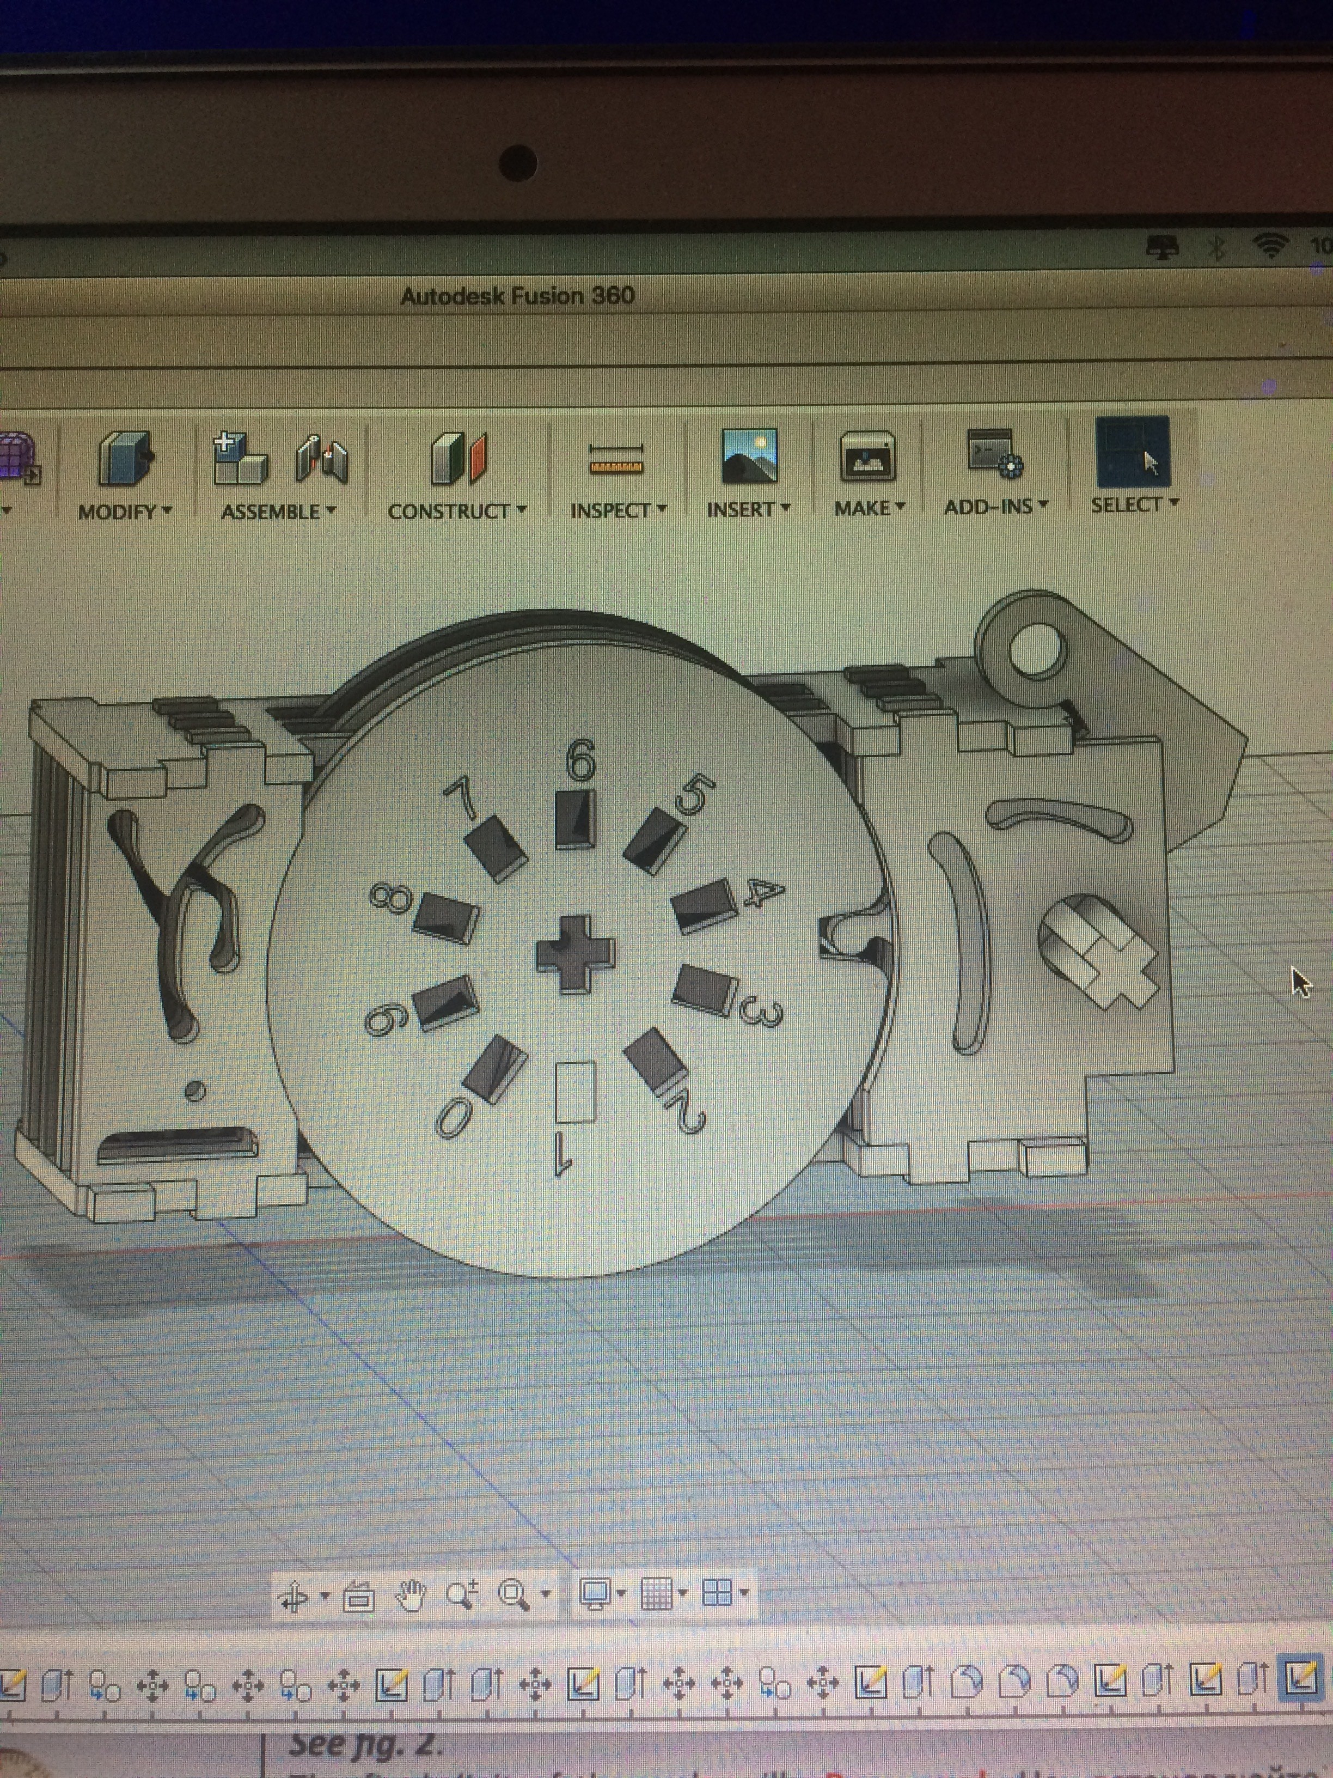Screen dimensions: 1333x1778
Task: Expand the Display Settings dropdown arrow
Action: coord(621,1592)
